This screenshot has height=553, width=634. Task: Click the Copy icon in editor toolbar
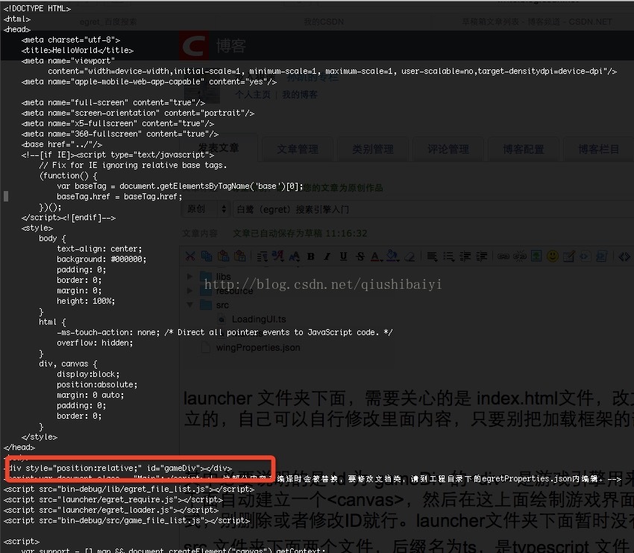(207, 256)
